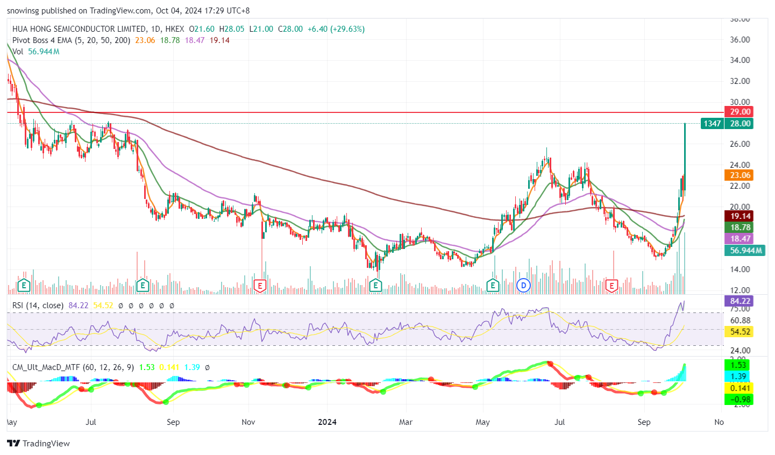The height and width of the screenshot is (455, 775).
Task: Click the 1347 countdown label
Action: coord(712,124)
